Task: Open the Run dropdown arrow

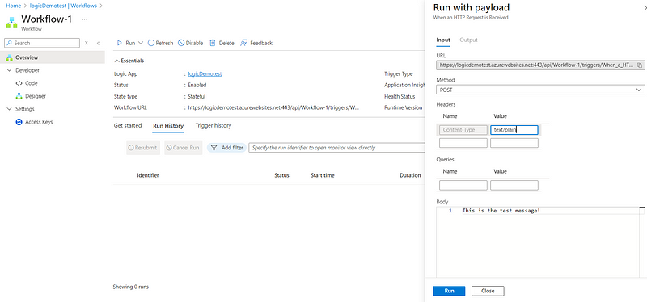Action: (x=140, y=43)
